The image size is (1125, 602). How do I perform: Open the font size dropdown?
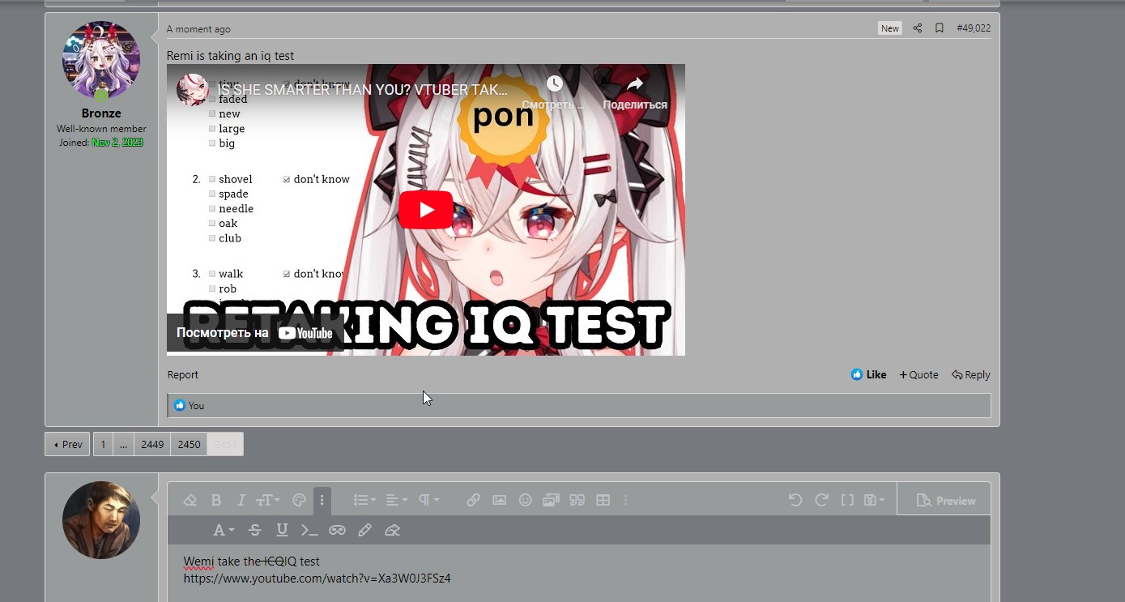click(268, 501)
